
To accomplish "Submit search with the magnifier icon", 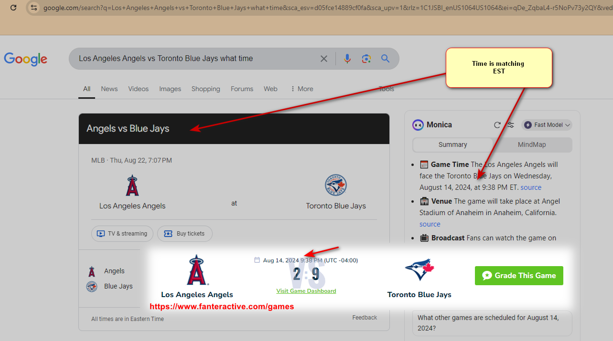I will click(385, 59).
